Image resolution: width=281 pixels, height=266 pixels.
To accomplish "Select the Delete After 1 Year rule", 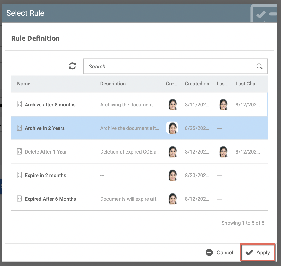I will [46, 152].
